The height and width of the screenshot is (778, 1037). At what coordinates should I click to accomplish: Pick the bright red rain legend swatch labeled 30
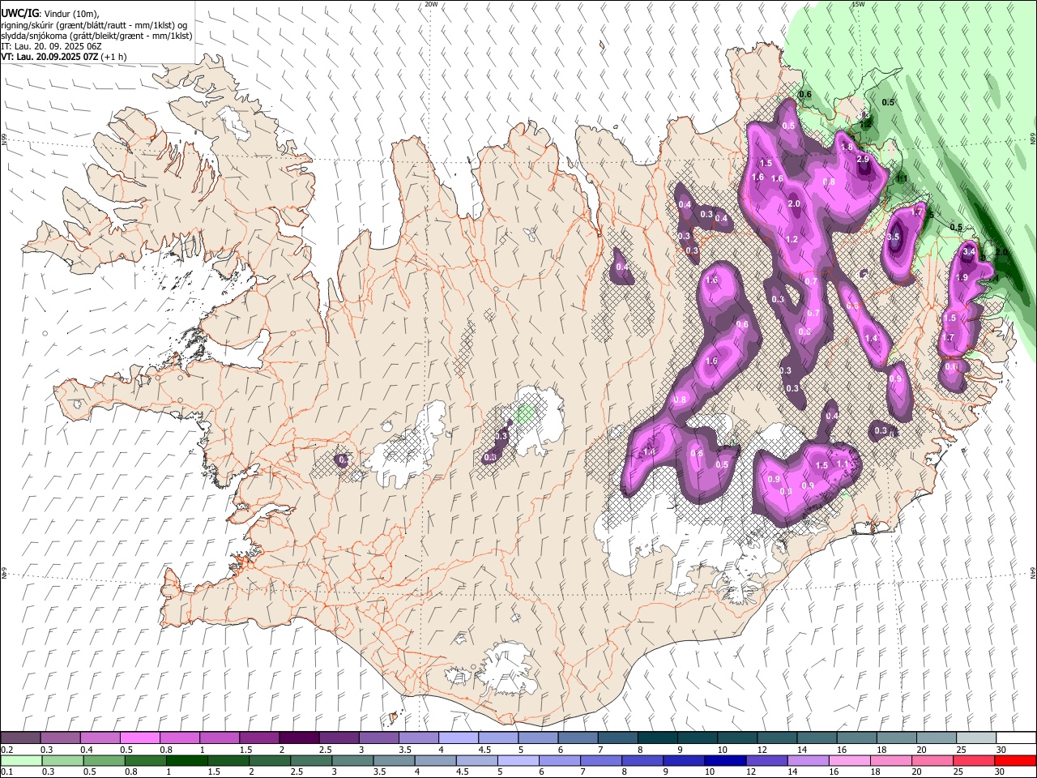(1015, 760)
